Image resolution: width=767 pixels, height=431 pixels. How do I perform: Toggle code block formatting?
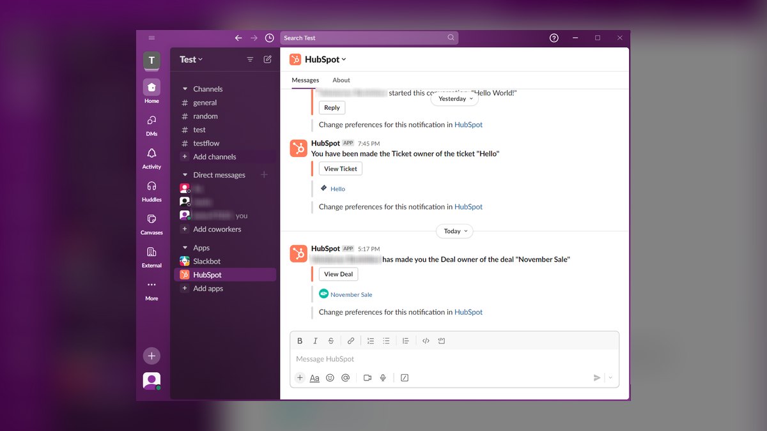coord(442,341)
